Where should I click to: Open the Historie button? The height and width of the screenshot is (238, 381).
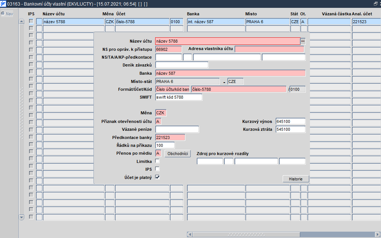(295, 179)
